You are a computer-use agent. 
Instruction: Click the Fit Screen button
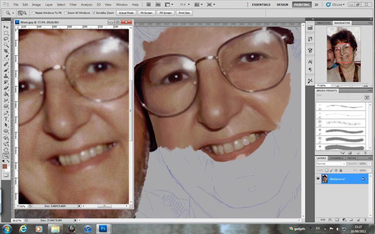point(146,13)
